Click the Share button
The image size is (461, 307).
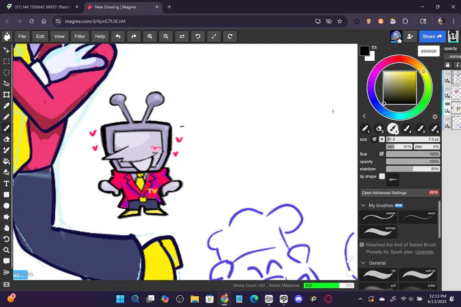pyautogui.click(x=432, y=36)
